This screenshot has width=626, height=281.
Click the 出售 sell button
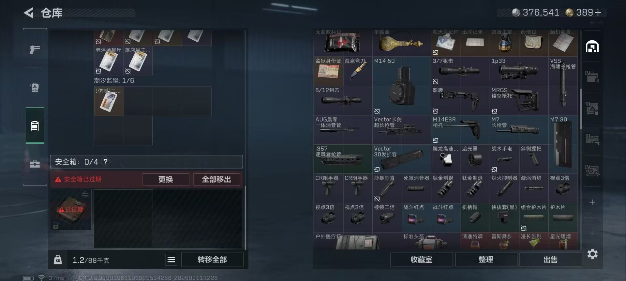[x=550, y=260]
